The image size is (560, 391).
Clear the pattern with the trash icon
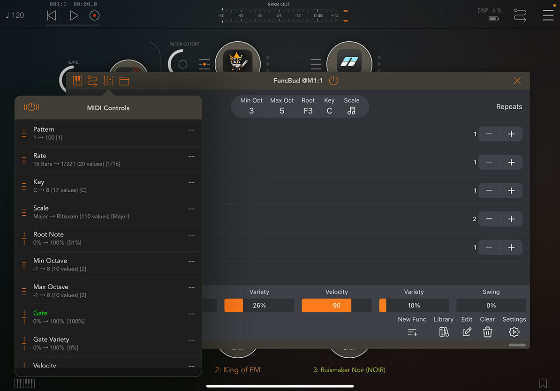(x=487, y=332)
